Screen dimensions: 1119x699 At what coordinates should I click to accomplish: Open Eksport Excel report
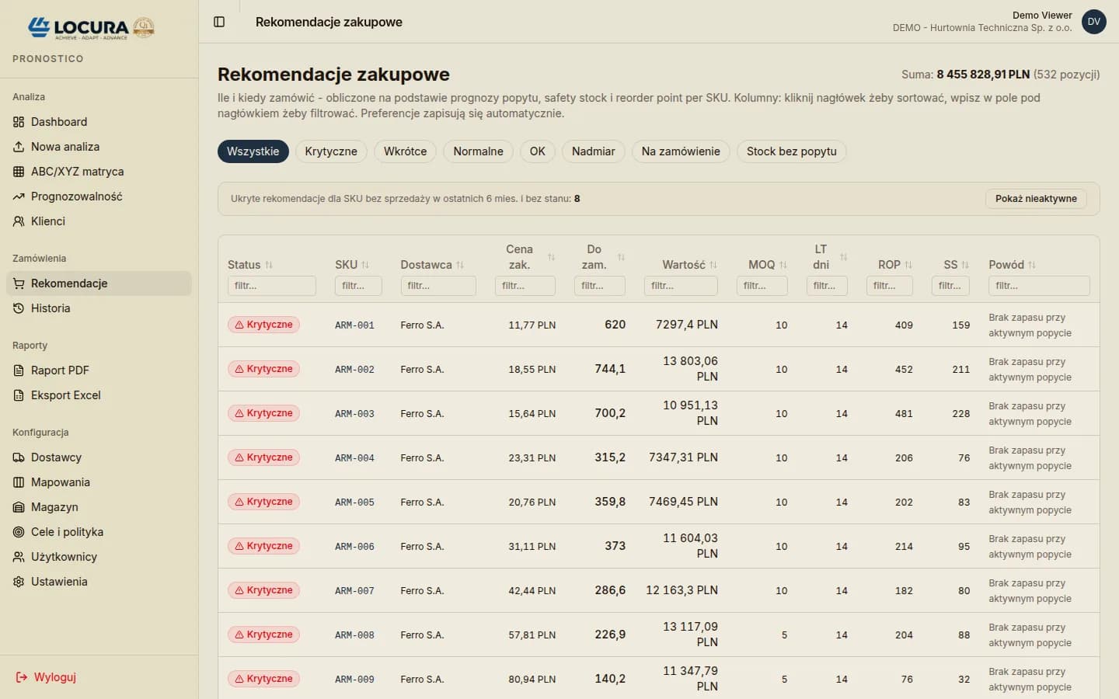tap(65, 395)
